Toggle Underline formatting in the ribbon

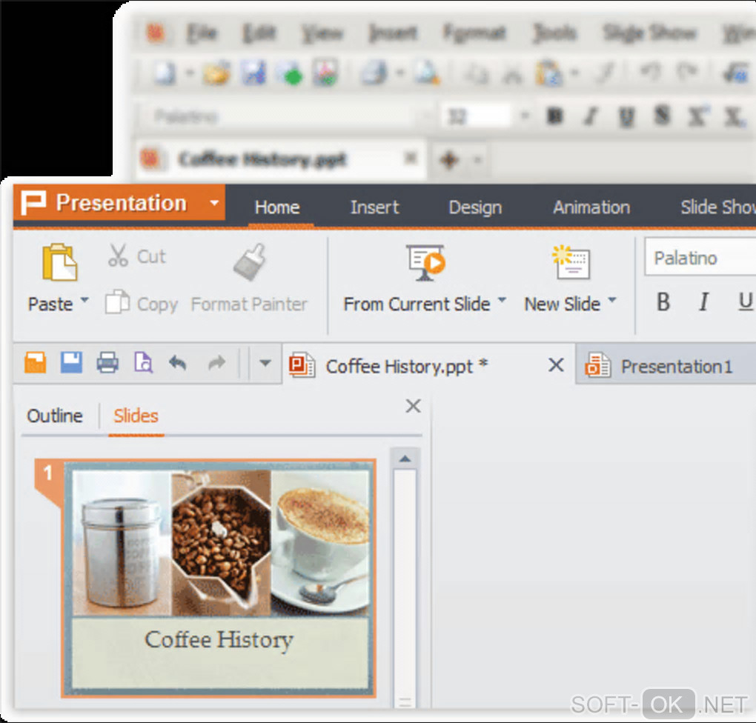[x=746, y=302]
